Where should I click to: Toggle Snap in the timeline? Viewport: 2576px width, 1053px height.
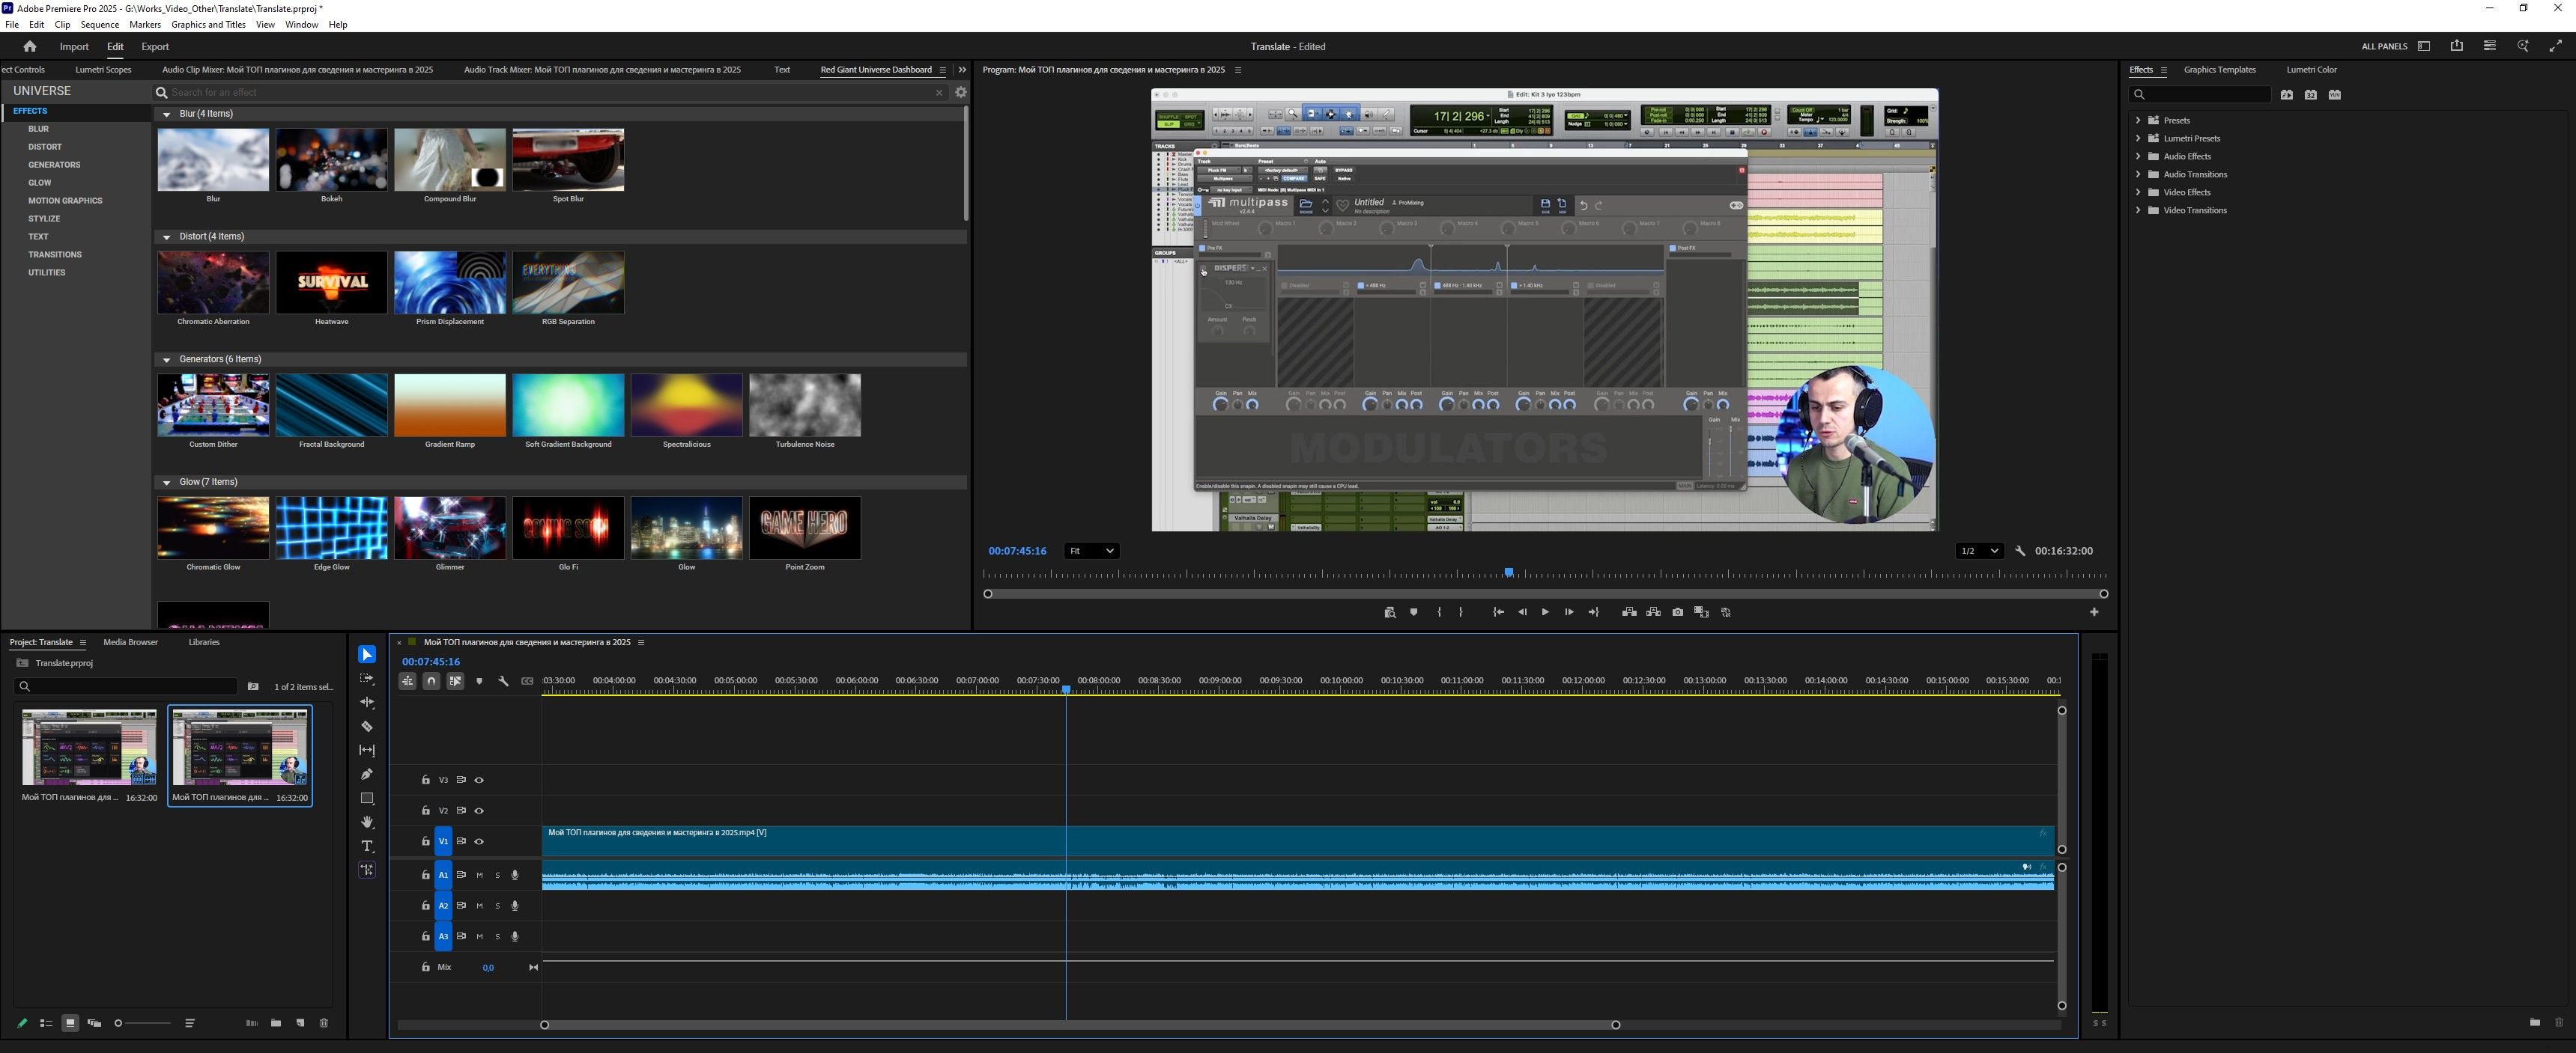(431, 681)
